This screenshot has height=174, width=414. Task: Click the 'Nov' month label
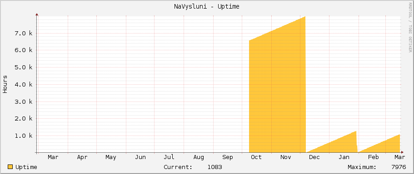pyautogui.click(x=286, y=157)
